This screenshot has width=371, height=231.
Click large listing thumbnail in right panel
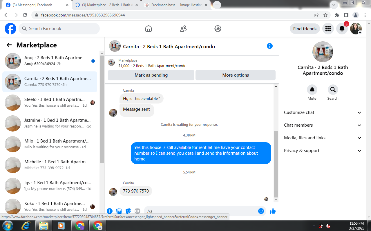(323, 52)
